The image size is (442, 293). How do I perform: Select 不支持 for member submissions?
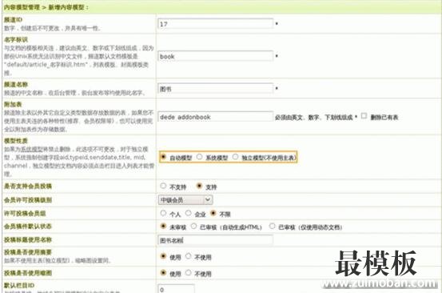[x=163, y=186]
